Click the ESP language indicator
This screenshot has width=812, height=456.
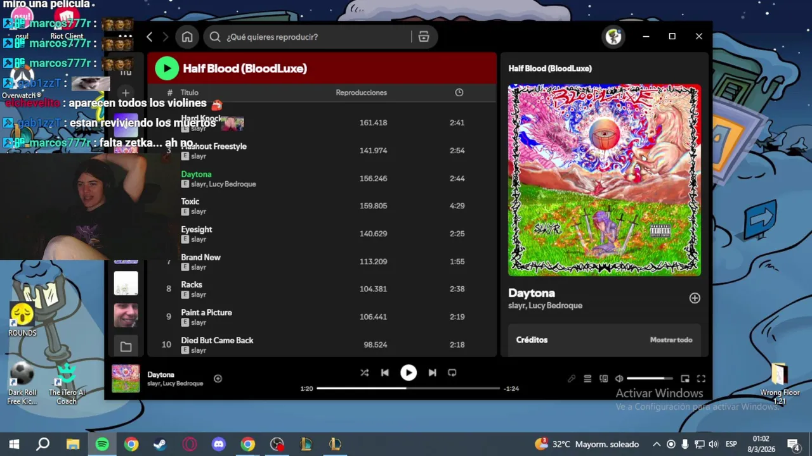click(731, 445)
